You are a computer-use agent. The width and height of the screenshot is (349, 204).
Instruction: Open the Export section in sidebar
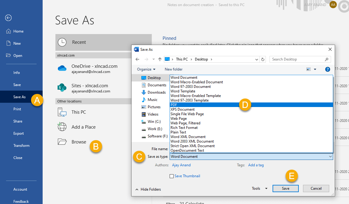(x=19, y=133)
